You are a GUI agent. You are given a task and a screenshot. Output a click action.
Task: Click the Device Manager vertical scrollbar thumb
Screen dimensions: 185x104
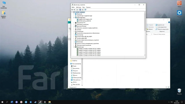click(145, 22)
